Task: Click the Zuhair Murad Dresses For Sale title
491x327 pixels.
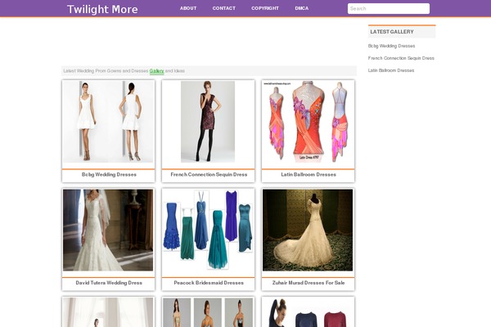Action: click(x=309, y=283)
